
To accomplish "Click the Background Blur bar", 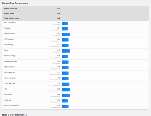I will (x=65, y=73).
